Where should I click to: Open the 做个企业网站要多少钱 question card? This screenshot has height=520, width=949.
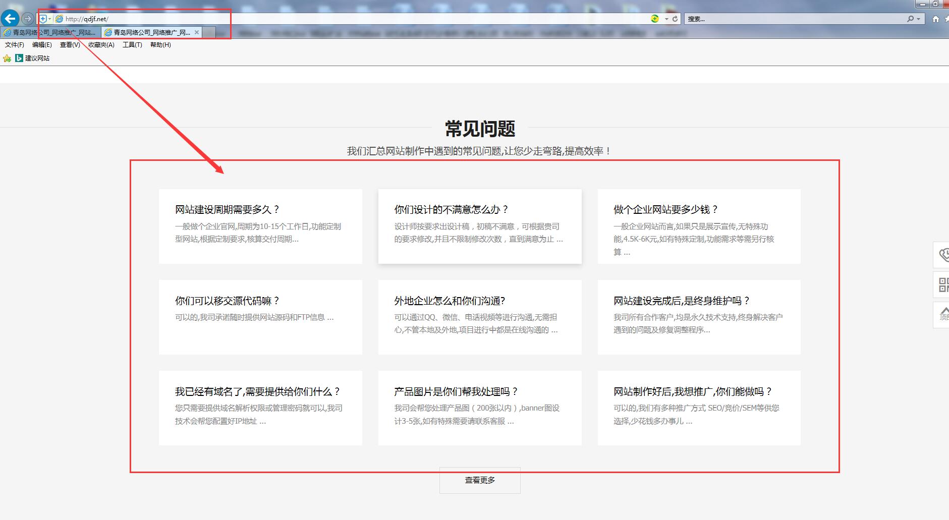point(699,226)
